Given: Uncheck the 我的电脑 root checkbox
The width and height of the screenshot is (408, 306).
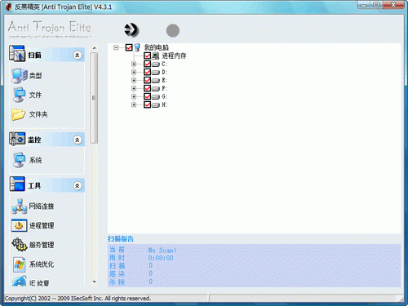Looking at the screenshot, I should coord(129,47).
